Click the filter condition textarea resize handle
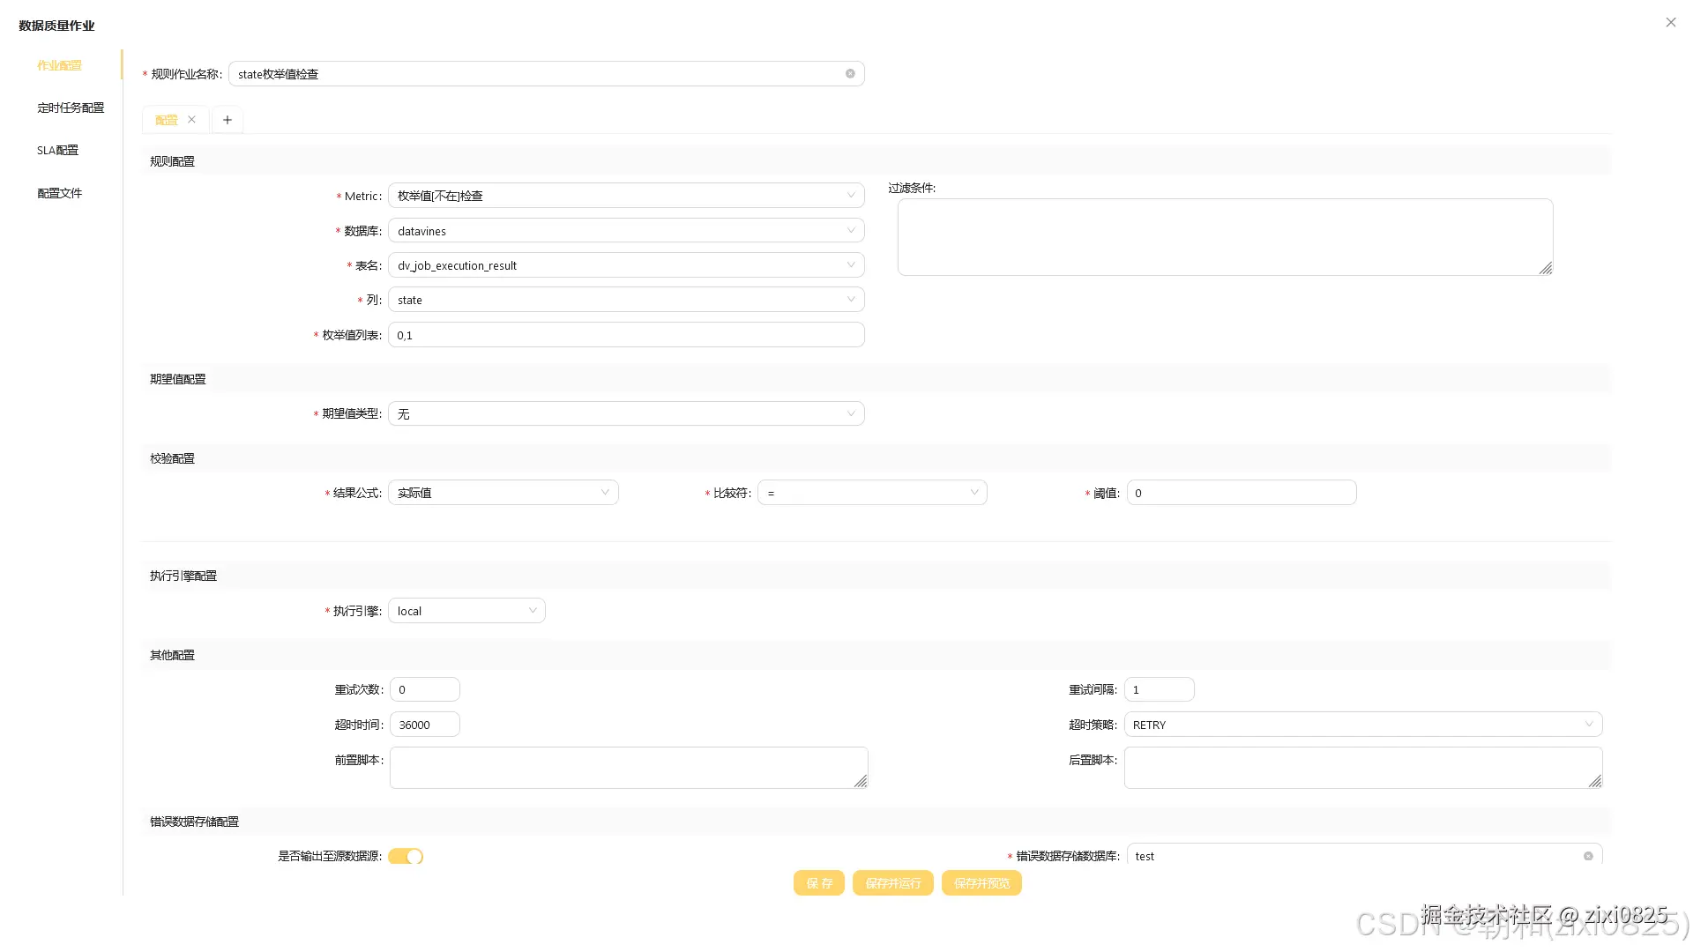Screen dimensions: 1693x952 tap(1546, 268)
